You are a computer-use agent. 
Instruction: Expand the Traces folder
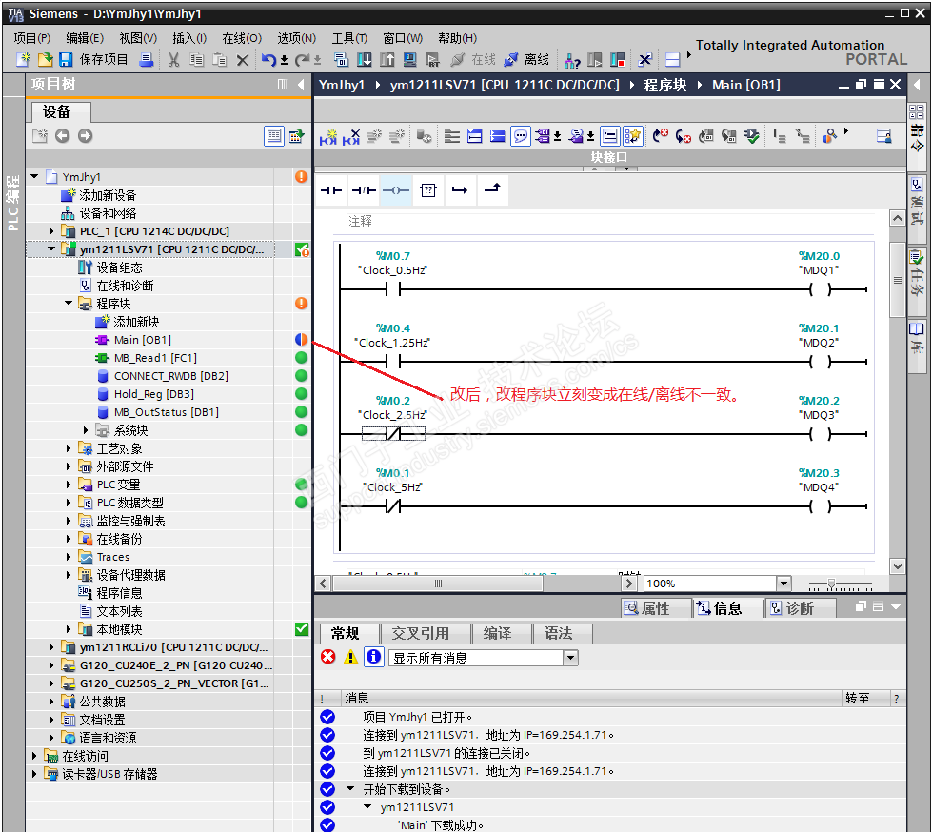point(69,557)
